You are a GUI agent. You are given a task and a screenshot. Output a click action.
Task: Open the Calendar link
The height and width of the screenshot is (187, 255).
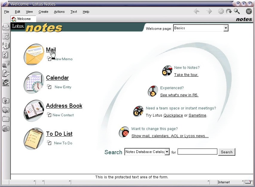[57, 78]
